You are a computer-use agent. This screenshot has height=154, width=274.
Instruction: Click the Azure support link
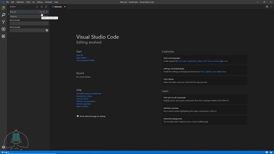point(210,61)
